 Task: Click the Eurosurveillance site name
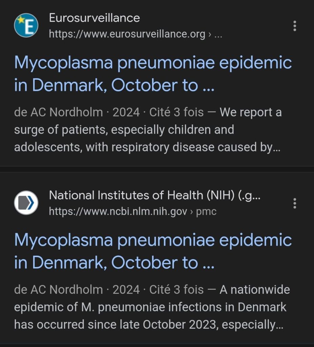click(94, 18)
